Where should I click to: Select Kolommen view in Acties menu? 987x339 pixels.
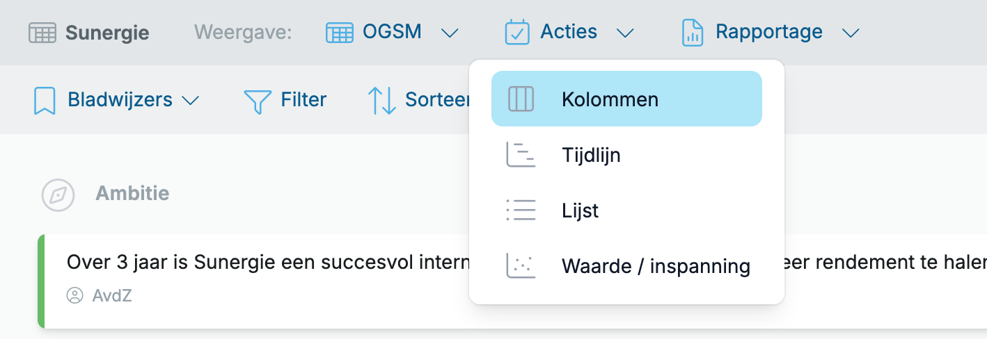[626, 99]
